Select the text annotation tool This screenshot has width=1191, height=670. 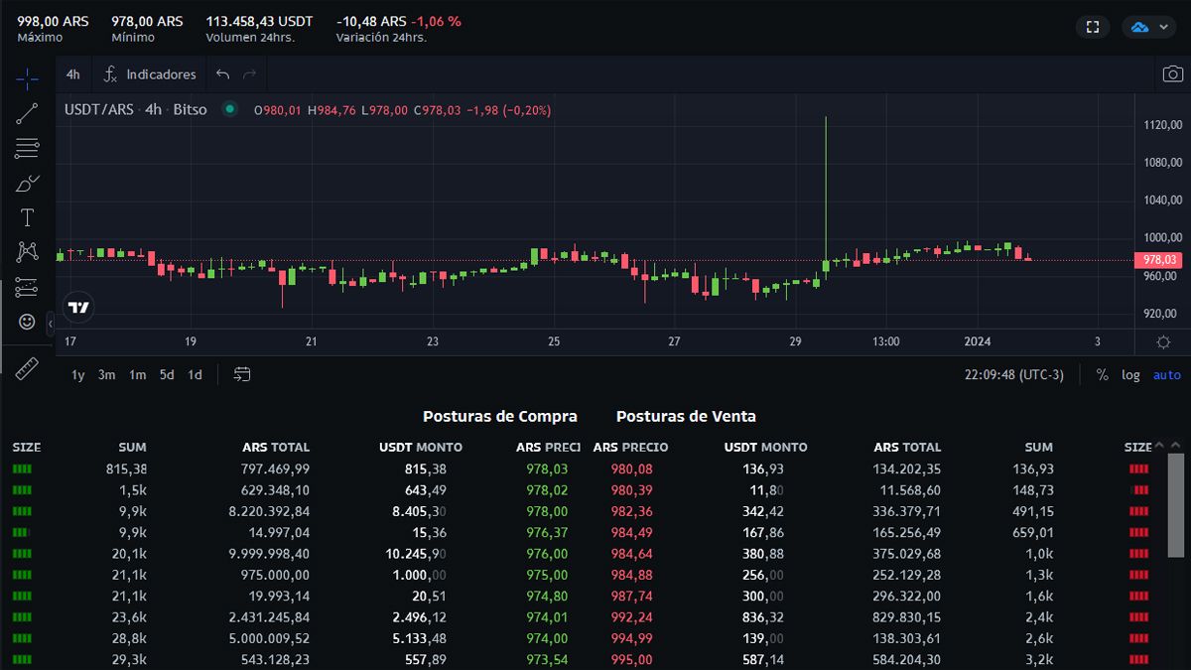[27, 216]
